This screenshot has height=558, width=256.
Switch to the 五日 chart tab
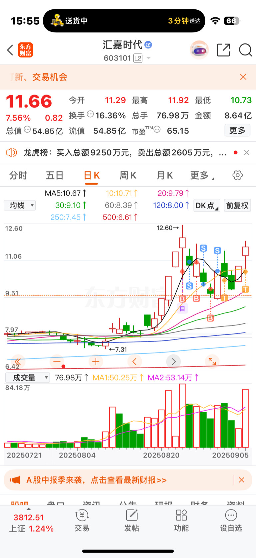55,175
